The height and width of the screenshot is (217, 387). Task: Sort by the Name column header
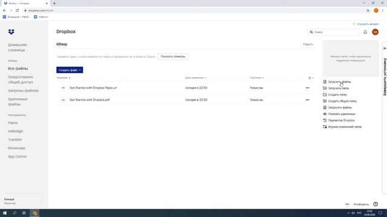point(63,78)
